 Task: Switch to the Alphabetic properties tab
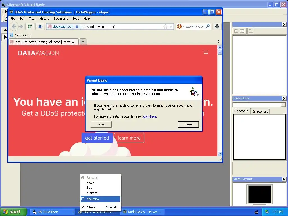tap(241, 111)
